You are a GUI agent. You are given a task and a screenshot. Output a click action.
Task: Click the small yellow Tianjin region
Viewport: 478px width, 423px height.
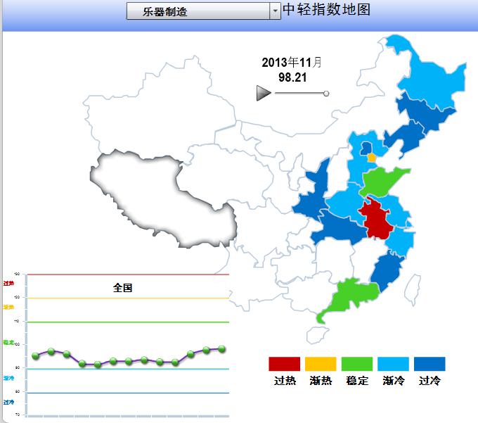tap(371, 158)
